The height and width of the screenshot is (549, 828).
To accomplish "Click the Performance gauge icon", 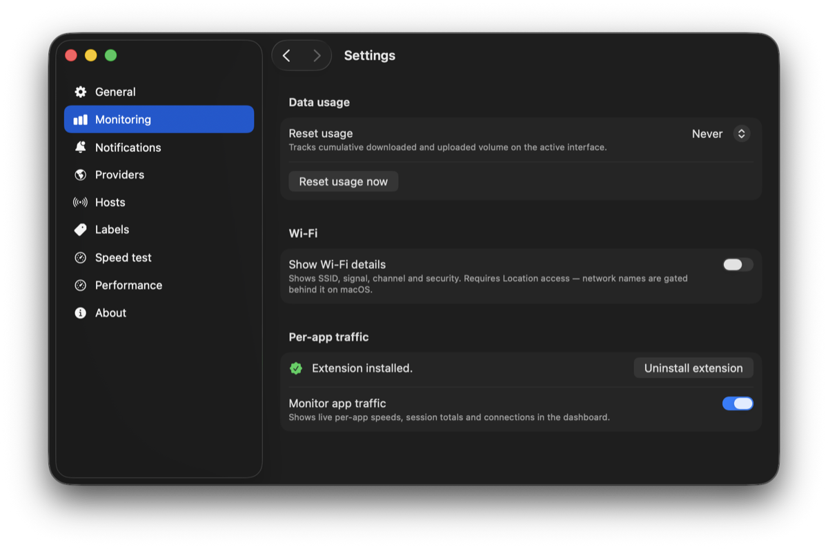I will (81, 285).
